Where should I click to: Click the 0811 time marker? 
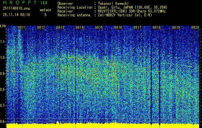coord(22,27)
